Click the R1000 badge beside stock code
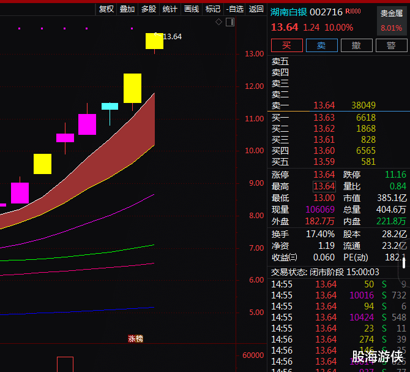This screenshot has height=372, width=410. click(353, 12)
